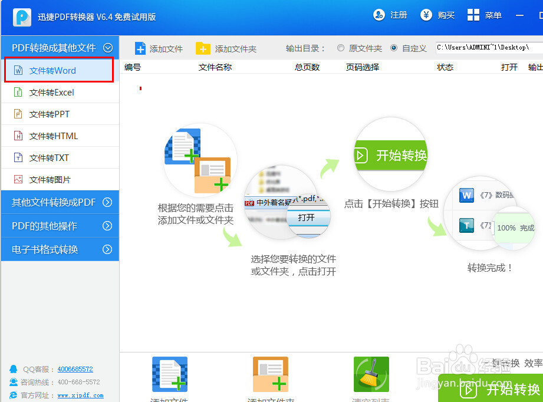Minimize the converter window
The image size is (543, 402).
point(519,15)
